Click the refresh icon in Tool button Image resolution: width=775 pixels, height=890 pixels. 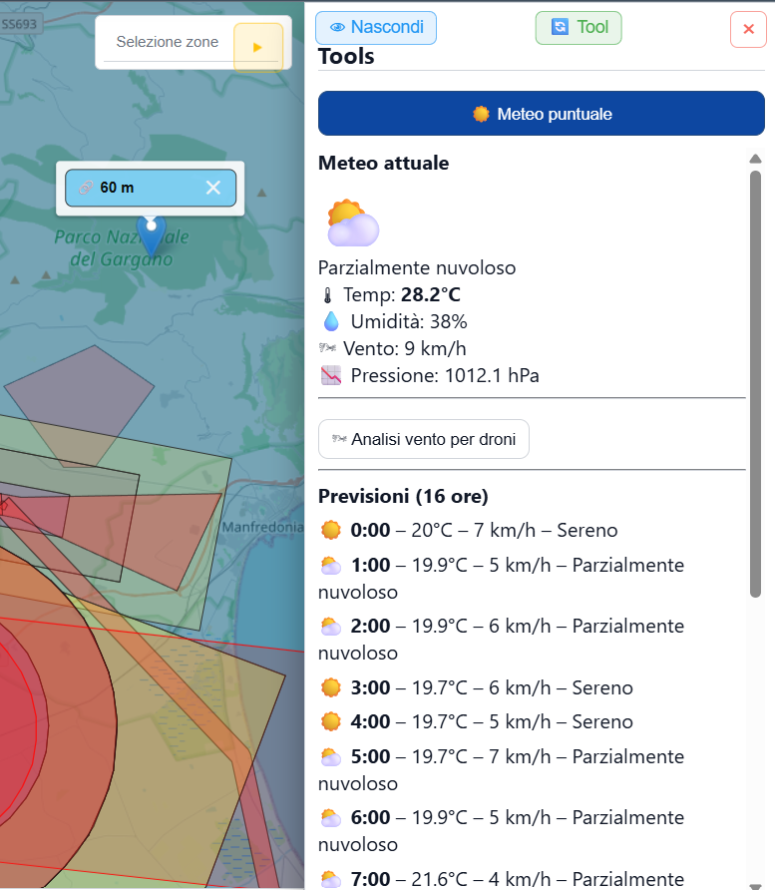point(560,27)
